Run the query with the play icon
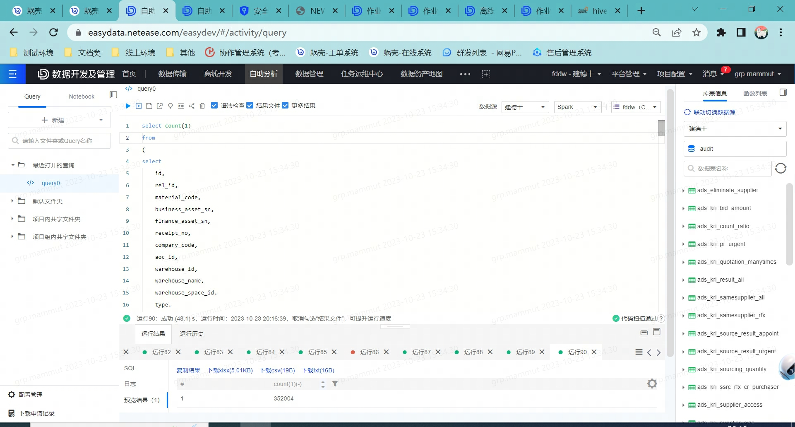795x427 pixels. coord(128,106)
